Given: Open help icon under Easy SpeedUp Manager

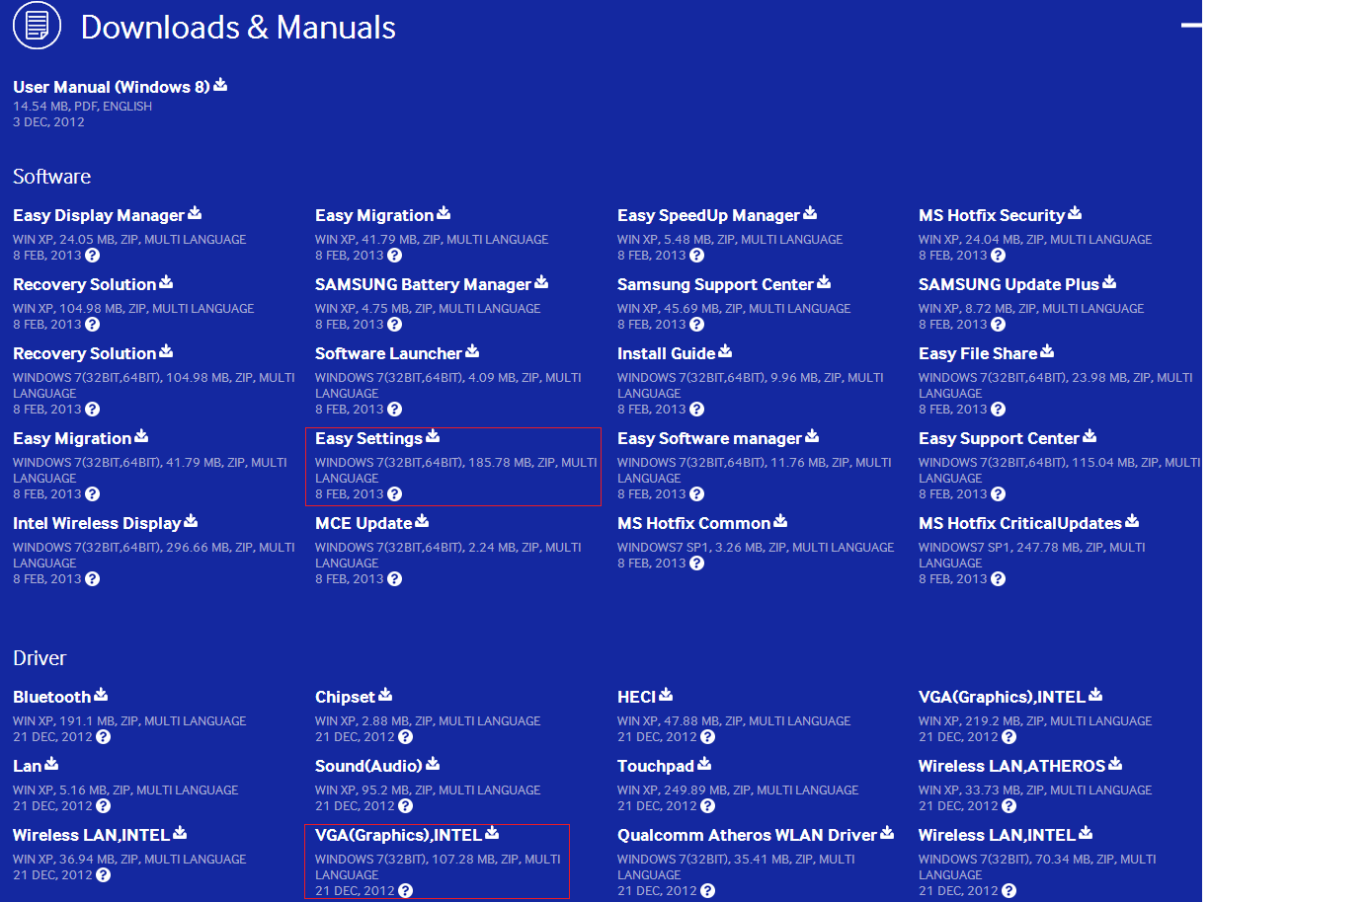Looking at the screenshot, I should [696, 256].
